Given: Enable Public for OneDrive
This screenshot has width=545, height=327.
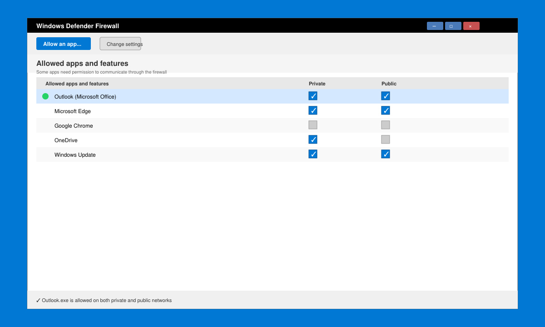Looking at the screenshot, I should tap(386, 139).
